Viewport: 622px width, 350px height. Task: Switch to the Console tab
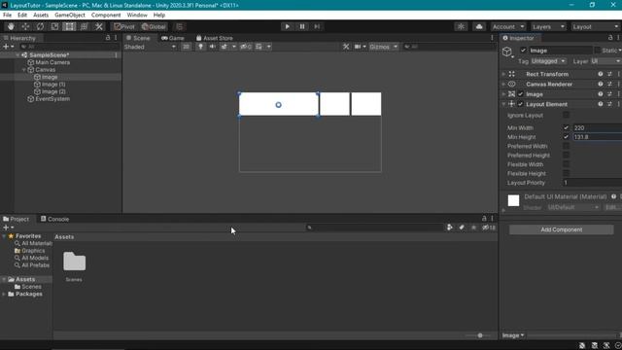(54, 219)
